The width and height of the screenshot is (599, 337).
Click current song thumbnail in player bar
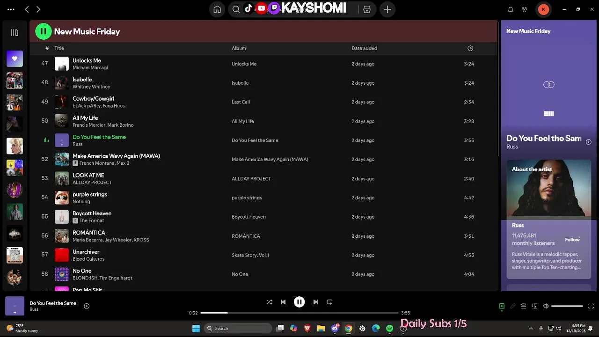[15, 306]
